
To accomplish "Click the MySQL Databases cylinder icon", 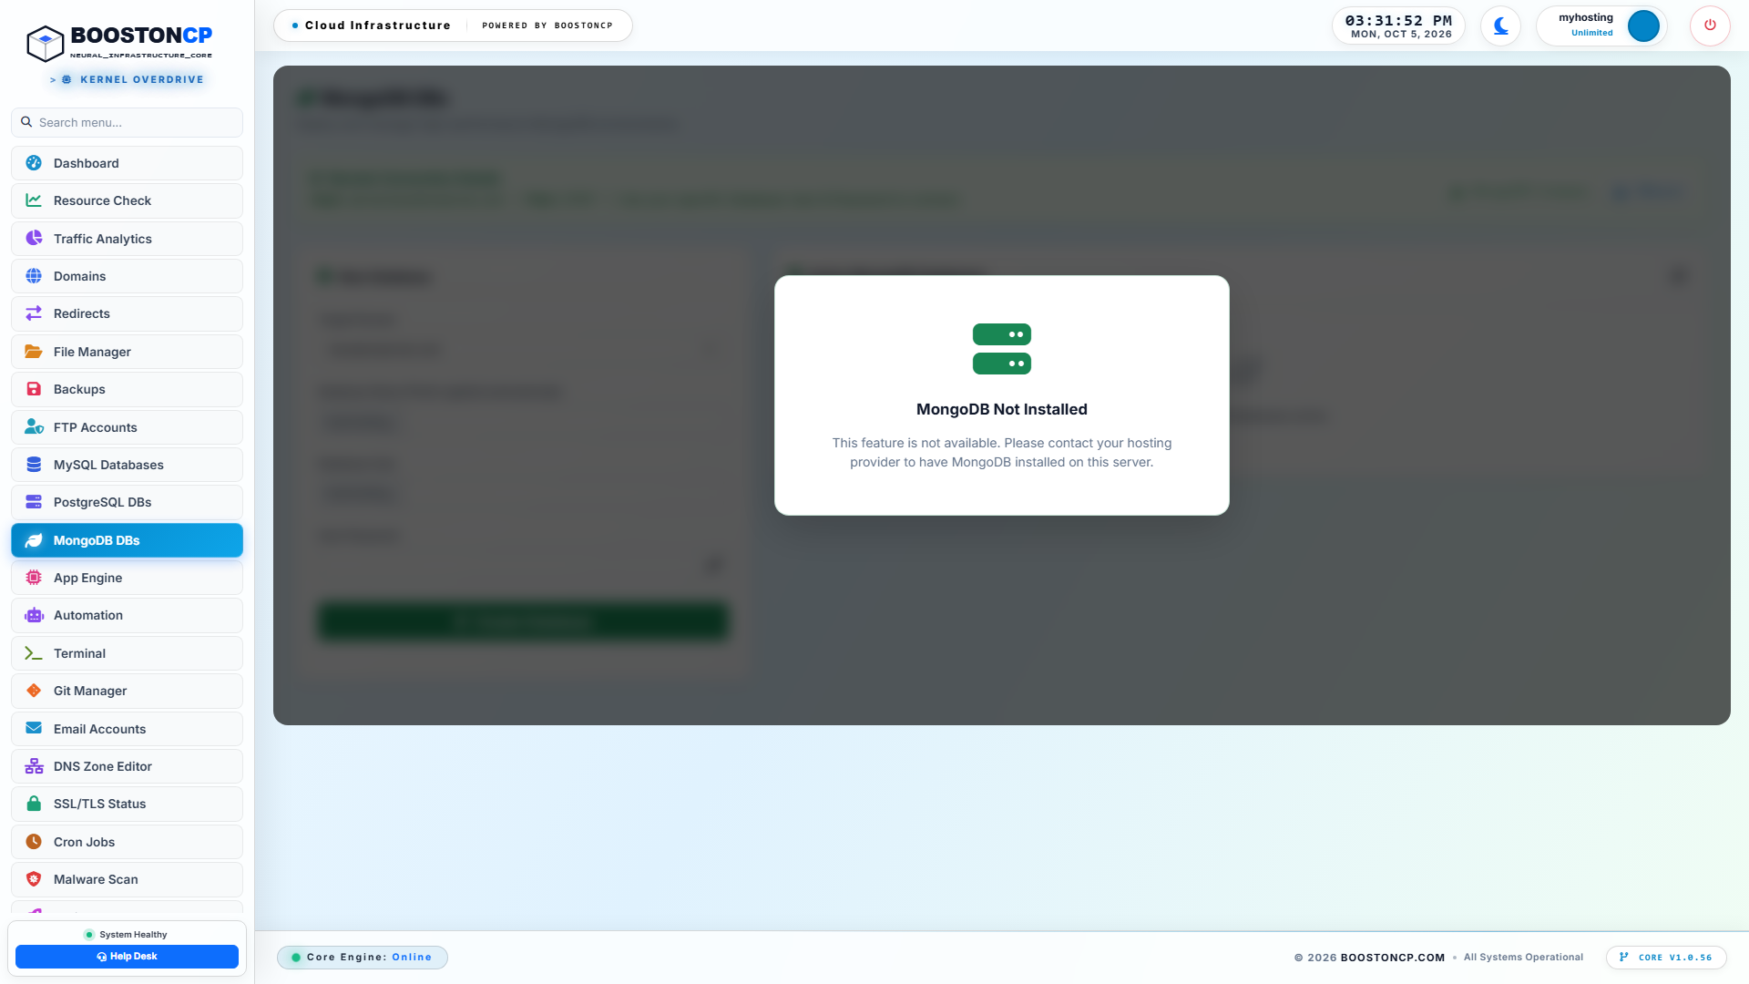I will (x=34, y=465).
